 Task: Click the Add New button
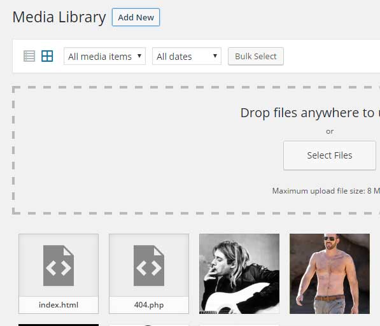pyautogui.click(x=136, y=17)
